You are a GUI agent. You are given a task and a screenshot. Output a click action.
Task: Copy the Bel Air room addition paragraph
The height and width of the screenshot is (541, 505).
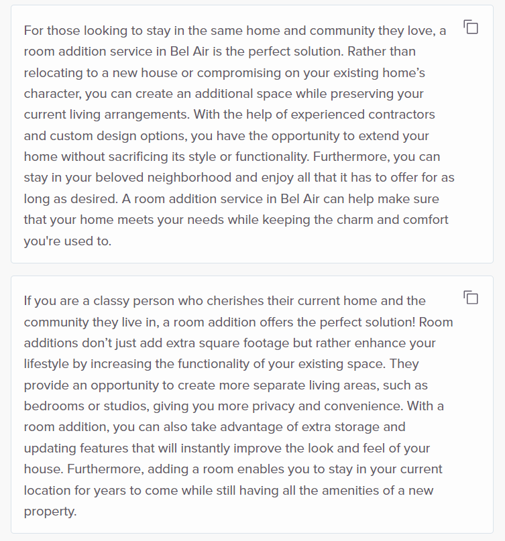471,27
